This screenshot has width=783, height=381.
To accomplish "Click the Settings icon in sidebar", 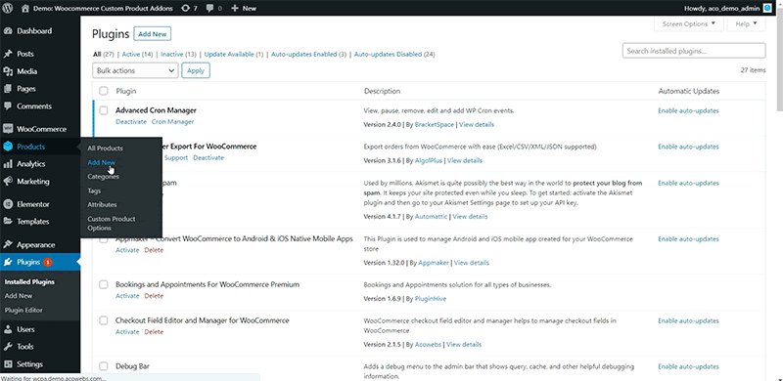I will 8,364.
